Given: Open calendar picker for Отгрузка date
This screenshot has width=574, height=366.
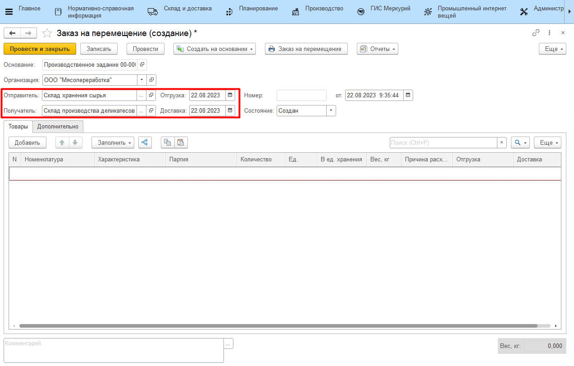Looking at the screenshot, I should coord(230,96).
